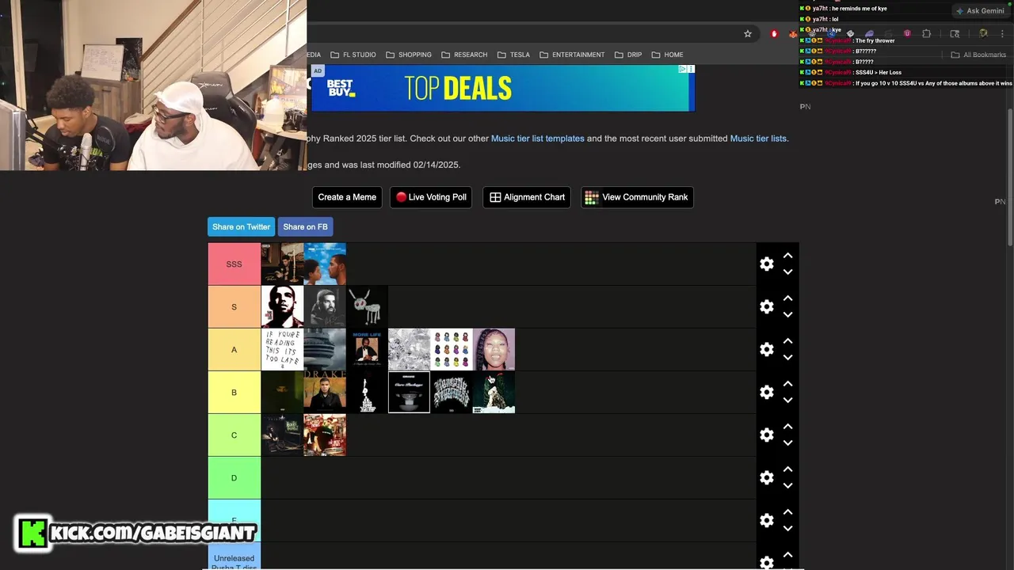Click the red stop-hand extension icon
Image resolution: width=1014 pixels, height=570 pixels.
[x=774, y=33]
